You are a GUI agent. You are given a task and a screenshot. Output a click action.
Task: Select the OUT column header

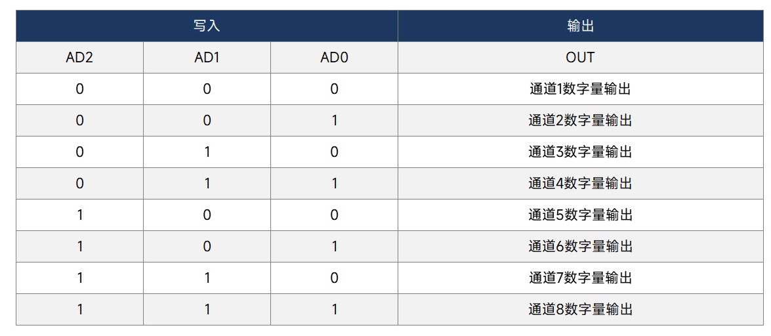(580, 58)
